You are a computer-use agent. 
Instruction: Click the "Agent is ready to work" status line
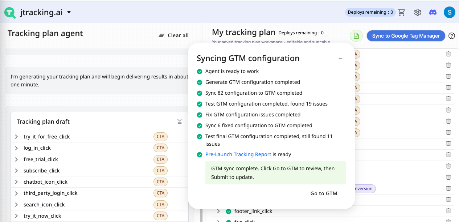coord(232,71)
